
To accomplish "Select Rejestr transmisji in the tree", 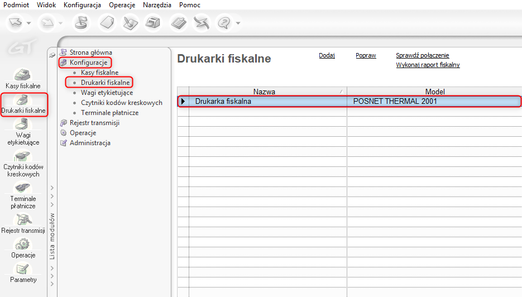I will (x=94, y=122).
